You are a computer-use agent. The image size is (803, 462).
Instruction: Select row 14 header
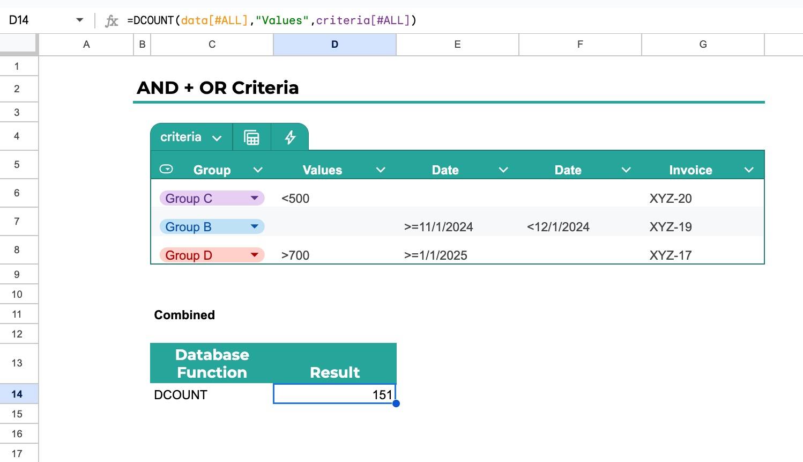click(17, 394)
